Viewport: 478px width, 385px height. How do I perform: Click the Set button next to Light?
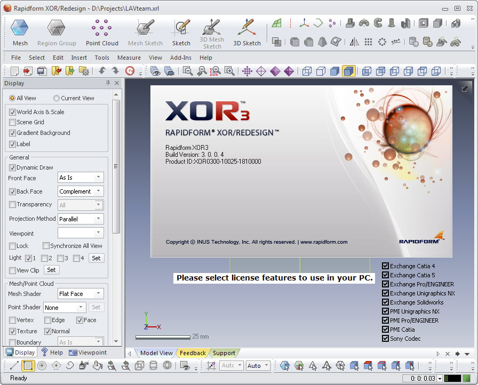(x=96, y=258)
